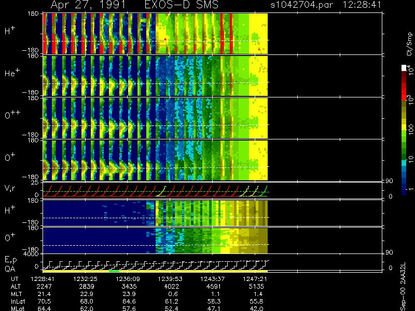The height and width of the screenshot is (311, 415).
Task: Click altitude value '5135'
Action: (x=256, y=287)
